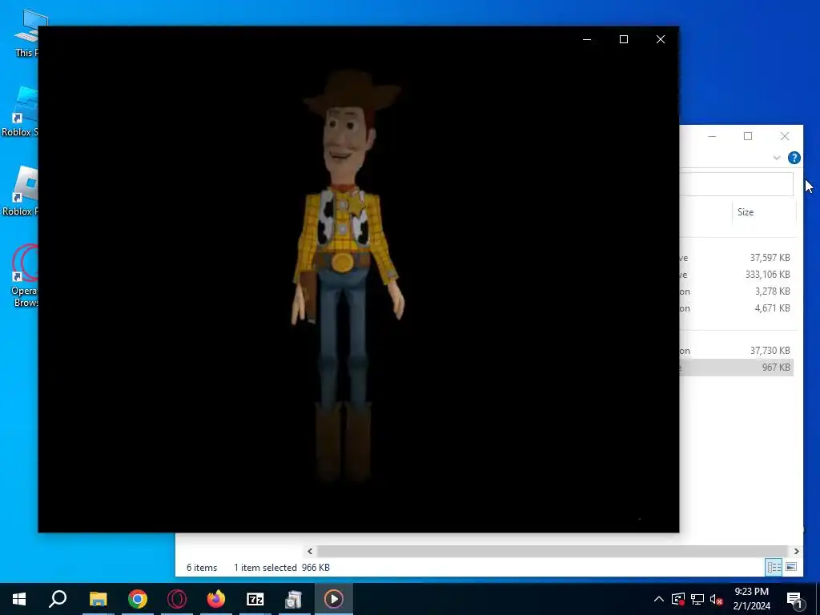Image resolution: width=820 pixels, height=615 pixels.
Task: Click the highlighted 967 KB file row
Action: 737,367
